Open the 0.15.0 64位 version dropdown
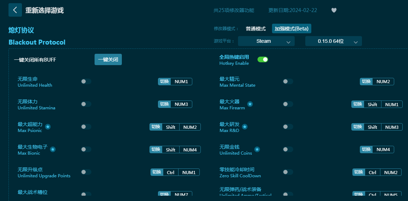The height and width of the screenshot is (201, 408). tap(333, 41)
